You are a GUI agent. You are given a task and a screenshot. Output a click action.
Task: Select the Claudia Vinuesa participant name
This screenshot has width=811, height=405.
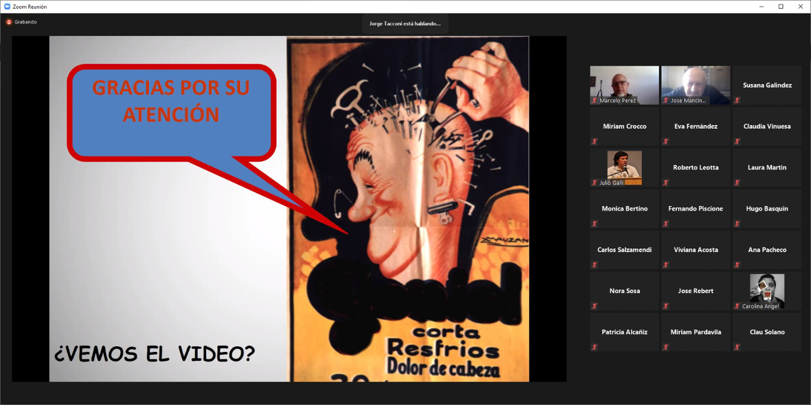coord(767,126)
